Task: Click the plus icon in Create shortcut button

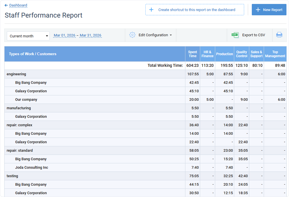Action: (151, 10)
